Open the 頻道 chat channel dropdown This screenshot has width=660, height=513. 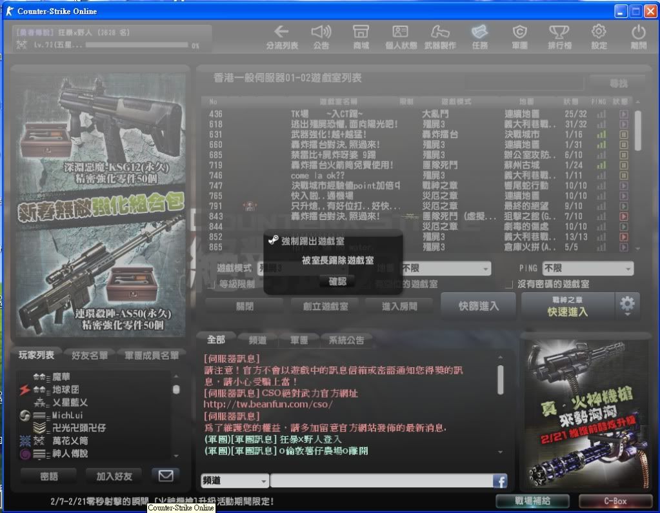tap(235, 481)
